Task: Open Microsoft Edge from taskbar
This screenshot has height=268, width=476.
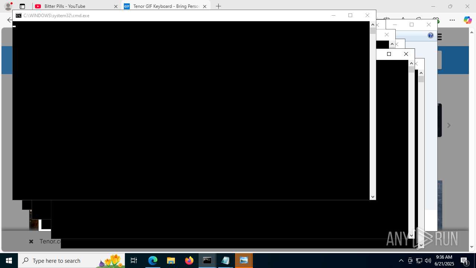Action: click(153, 261)
